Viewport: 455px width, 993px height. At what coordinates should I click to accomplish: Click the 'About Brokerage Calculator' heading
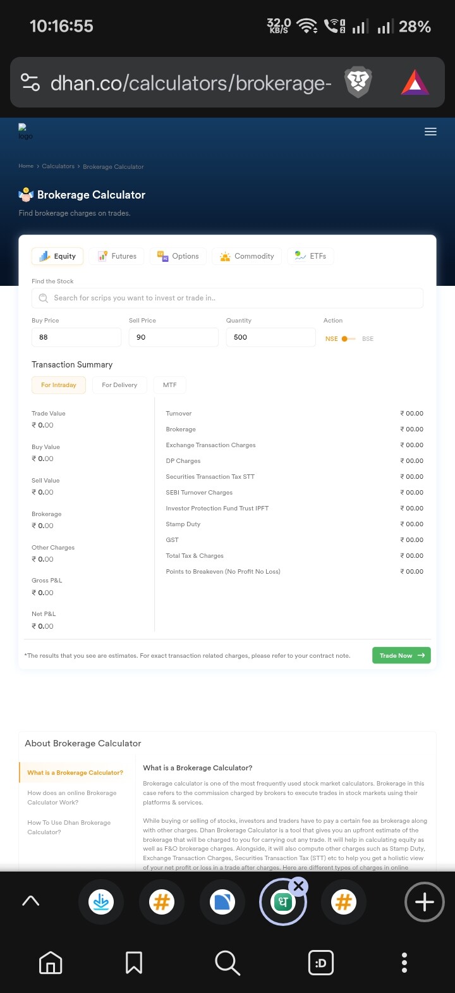click(83, 743)
